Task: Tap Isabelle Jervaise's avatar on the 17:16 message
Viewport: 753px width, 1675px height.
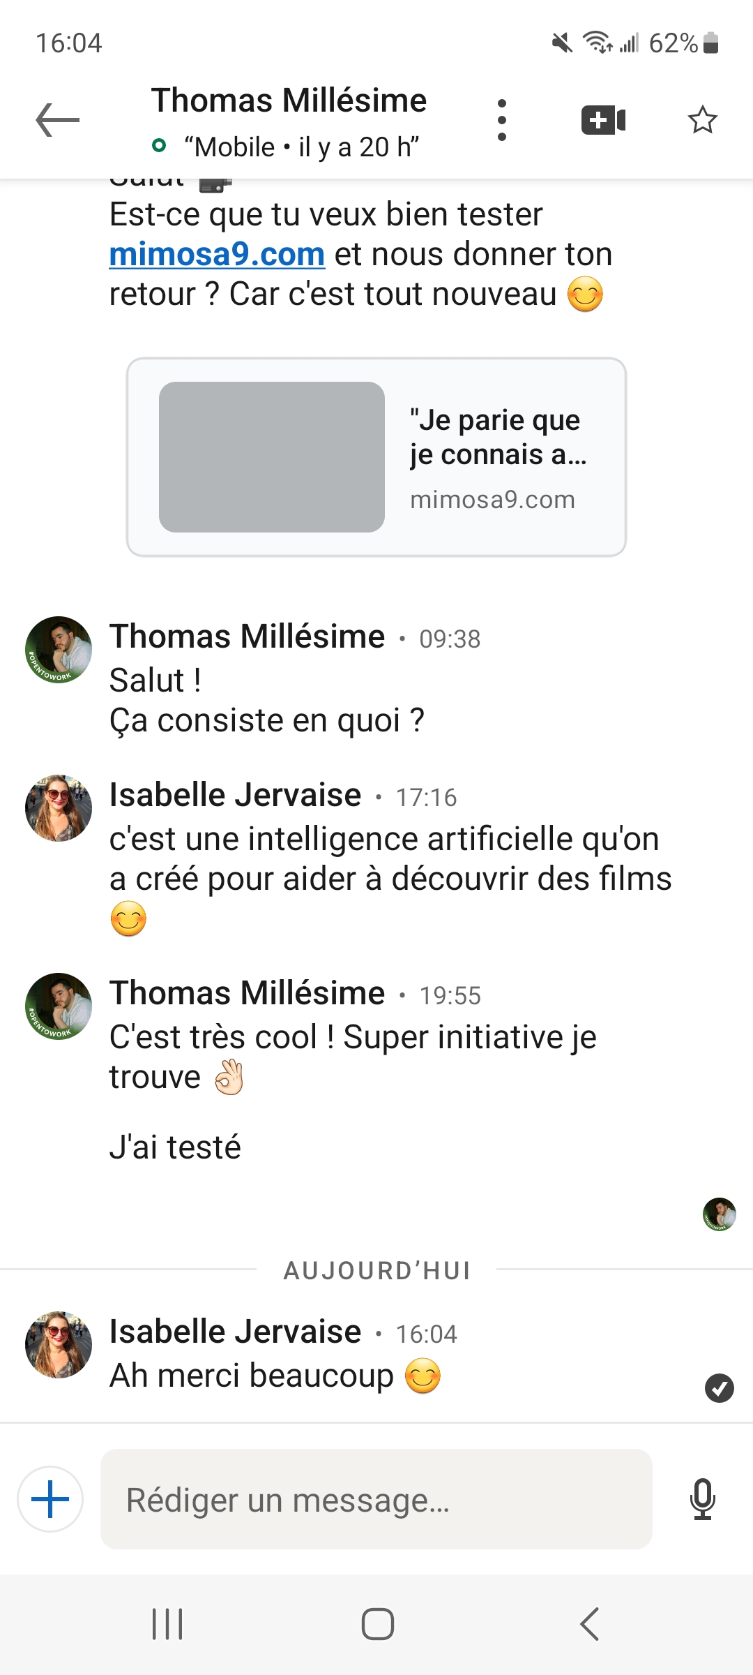Action: click(59, 808)
